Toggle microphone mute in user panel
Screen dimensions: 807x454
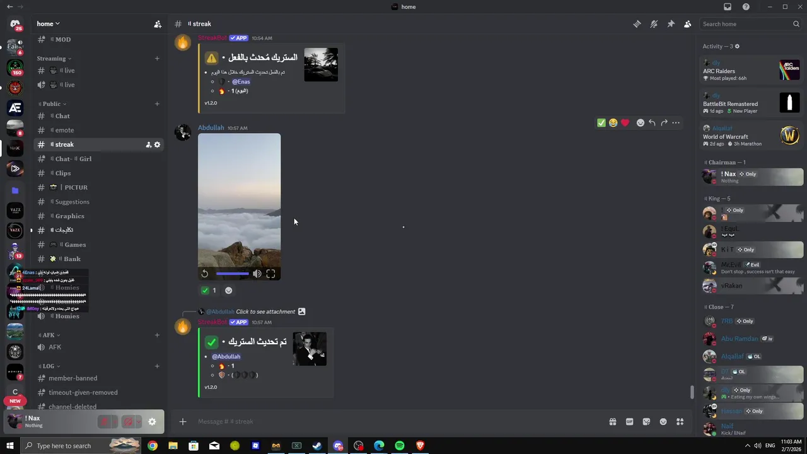[105, 422]
